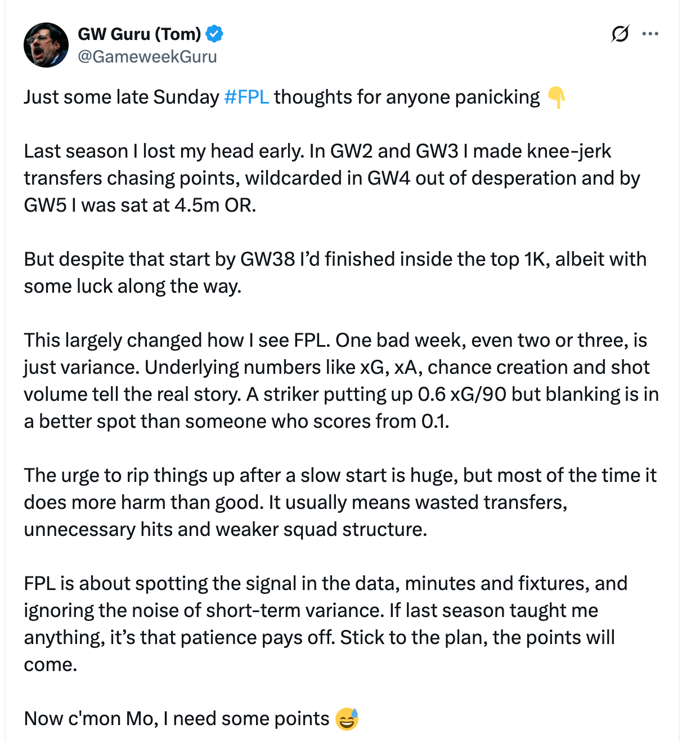
Task: Open the three-dot more options menu
Action: click(x=650, y=34)
